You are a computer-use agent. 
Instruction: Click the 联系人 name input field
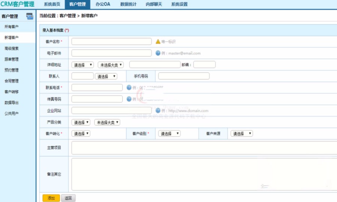82,76
